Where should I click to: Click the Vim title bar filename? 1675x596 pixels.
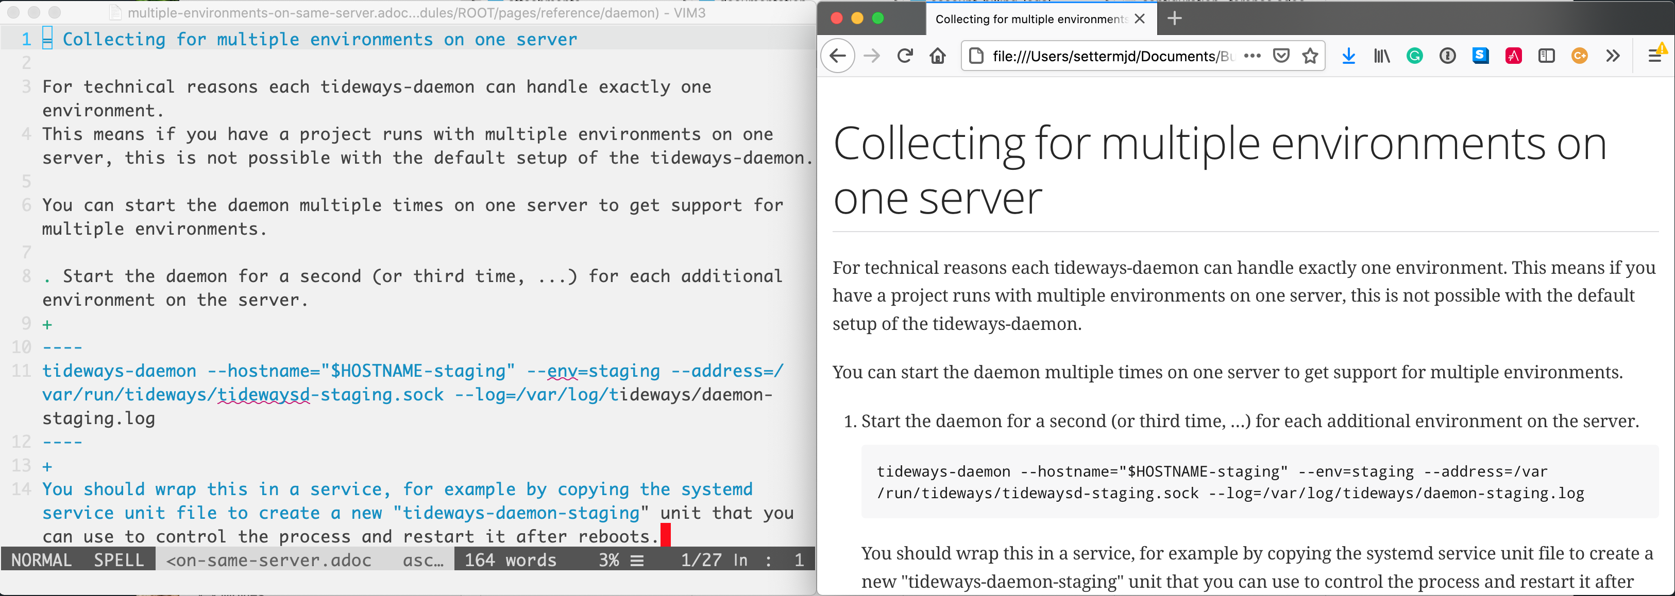pos(416,12)
